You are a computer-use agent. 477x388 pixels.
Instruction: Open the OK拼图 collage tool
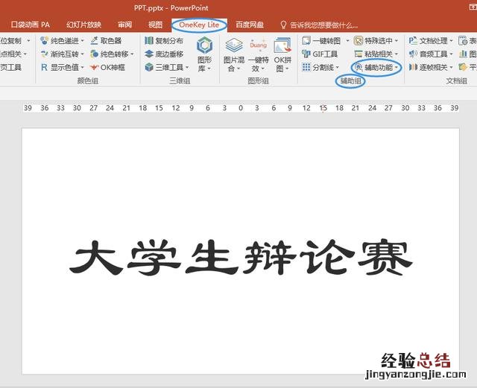282,54
